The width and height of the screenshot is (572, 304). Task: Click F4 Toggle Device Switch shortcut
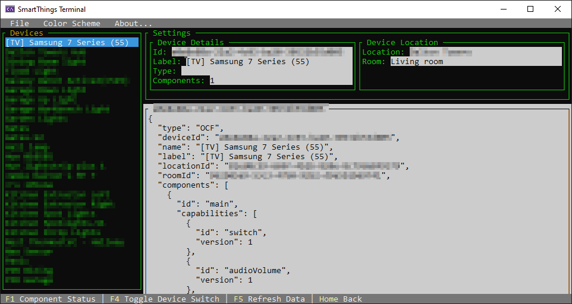(x=165, y=299)
